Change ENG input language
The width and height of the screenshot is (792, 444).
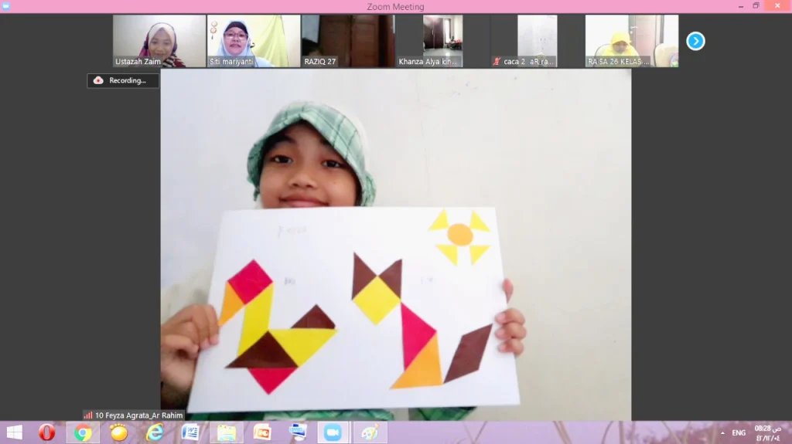(x=739, y=433)
